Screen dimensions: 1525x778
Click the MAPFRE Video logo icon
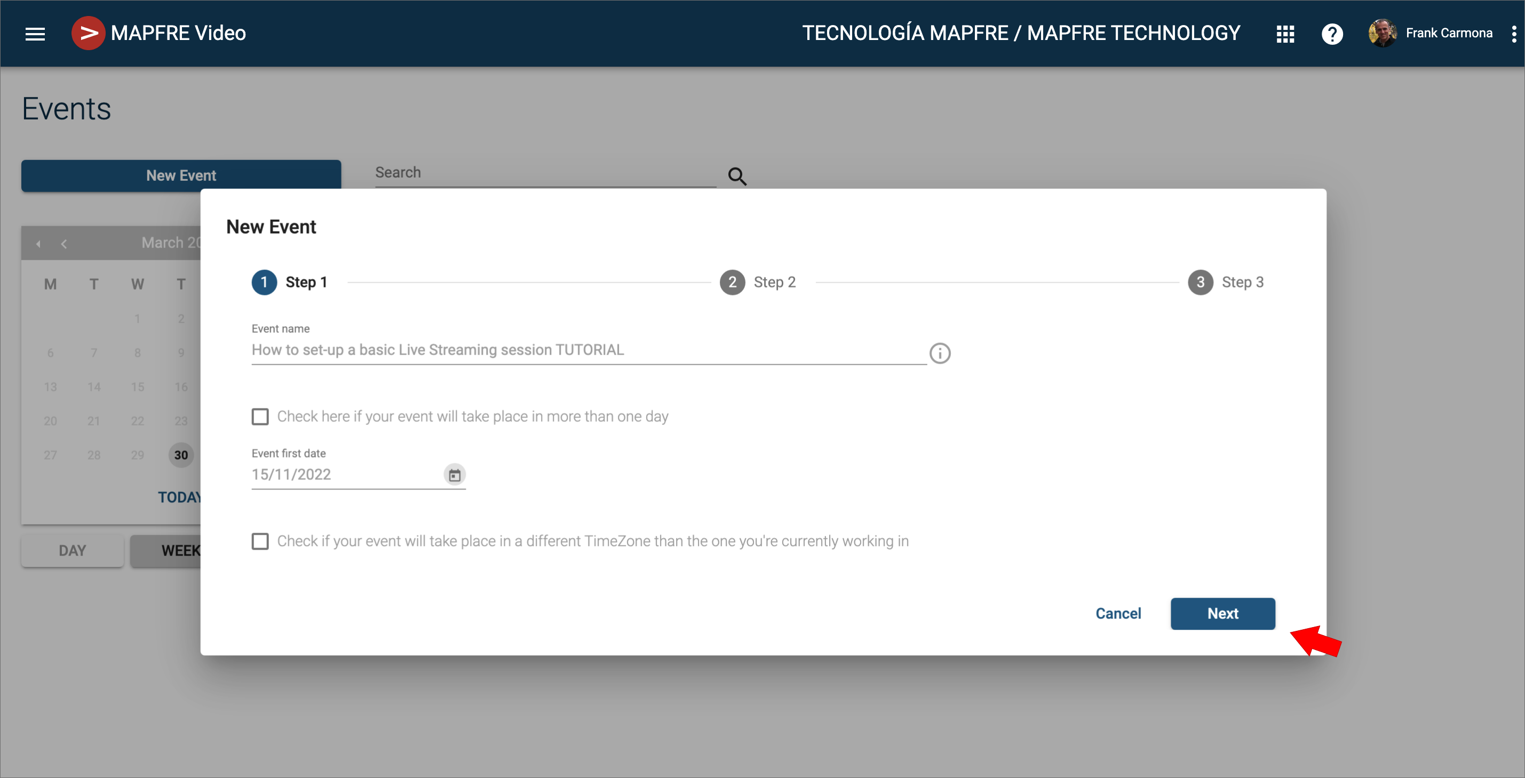pyautogui.click(x=88, y=33)
